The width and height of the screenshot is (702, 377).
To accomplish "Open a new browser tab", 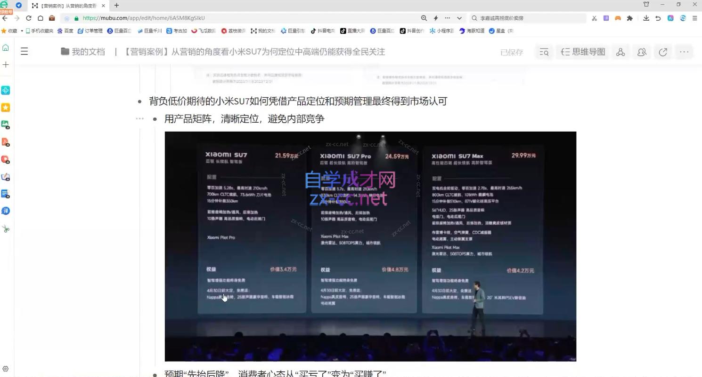I will 116,5.
